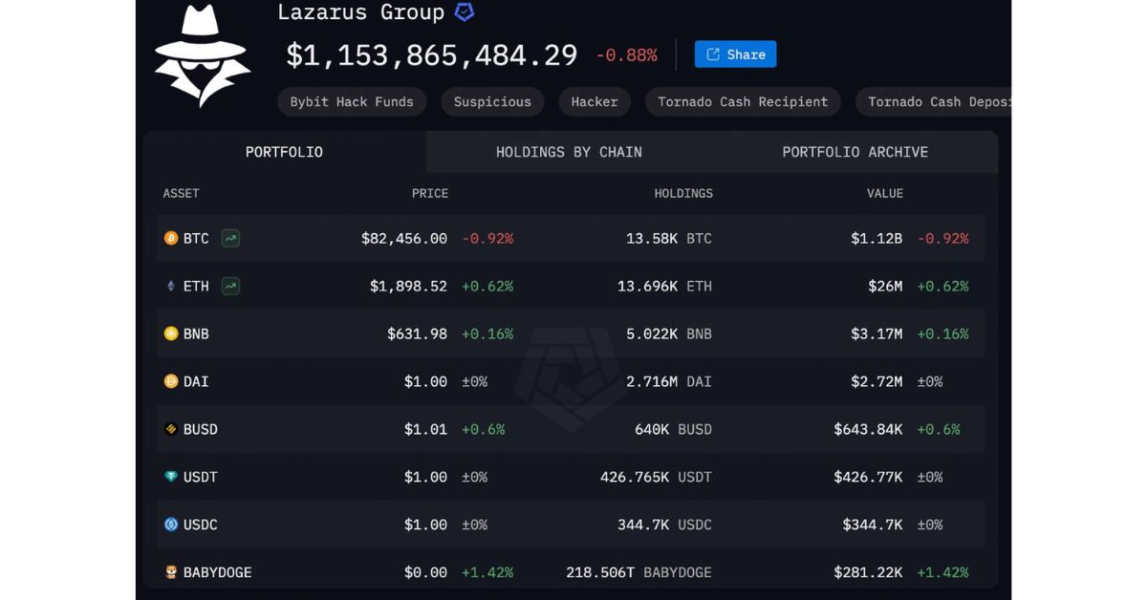Open the Portfolio Archive tab
The image size is (1147, 600).
click(855, 152)
